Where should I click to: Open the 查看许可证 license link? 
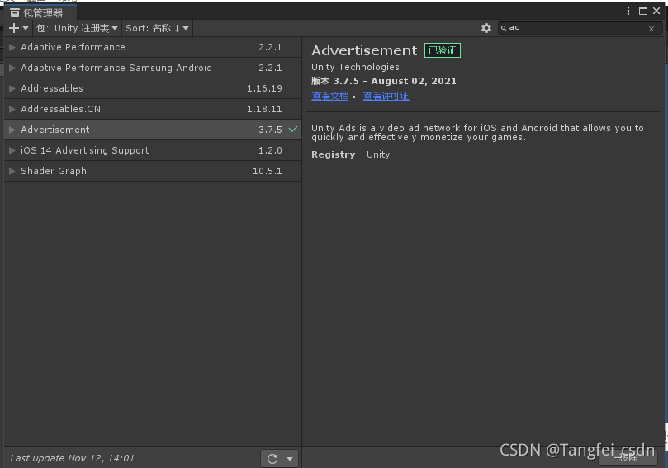coord(386,97)
